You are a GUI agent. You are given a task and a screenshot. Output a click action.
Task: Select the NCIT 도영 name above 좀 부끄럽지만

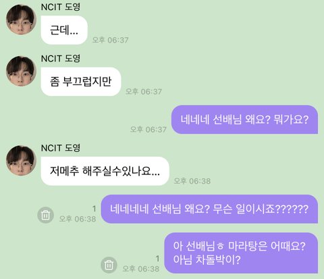point(61,59)
